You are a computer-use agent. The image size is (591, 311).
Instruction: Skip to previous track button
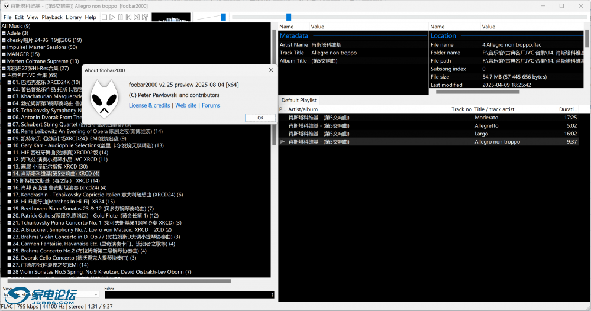click(x=128, y=17)
